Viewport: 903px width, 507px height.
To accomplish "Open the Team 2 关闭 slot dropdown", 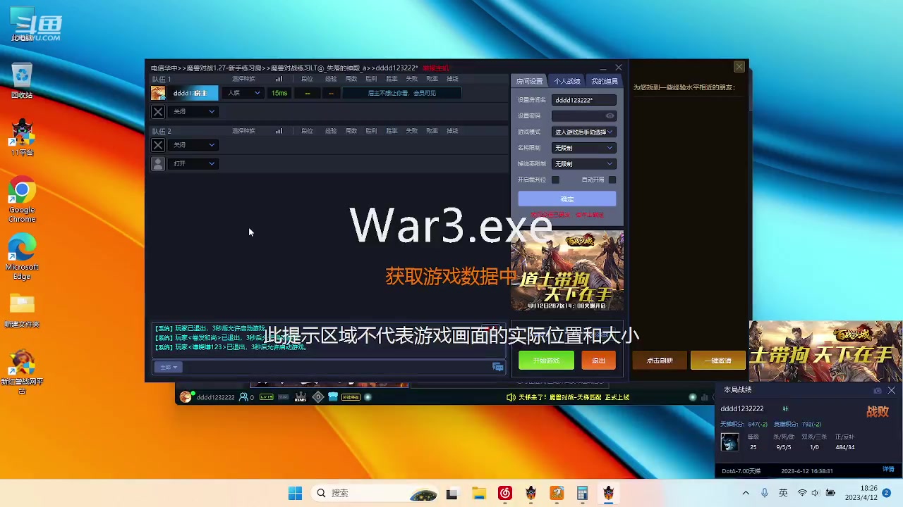I will tap(194, 144).
